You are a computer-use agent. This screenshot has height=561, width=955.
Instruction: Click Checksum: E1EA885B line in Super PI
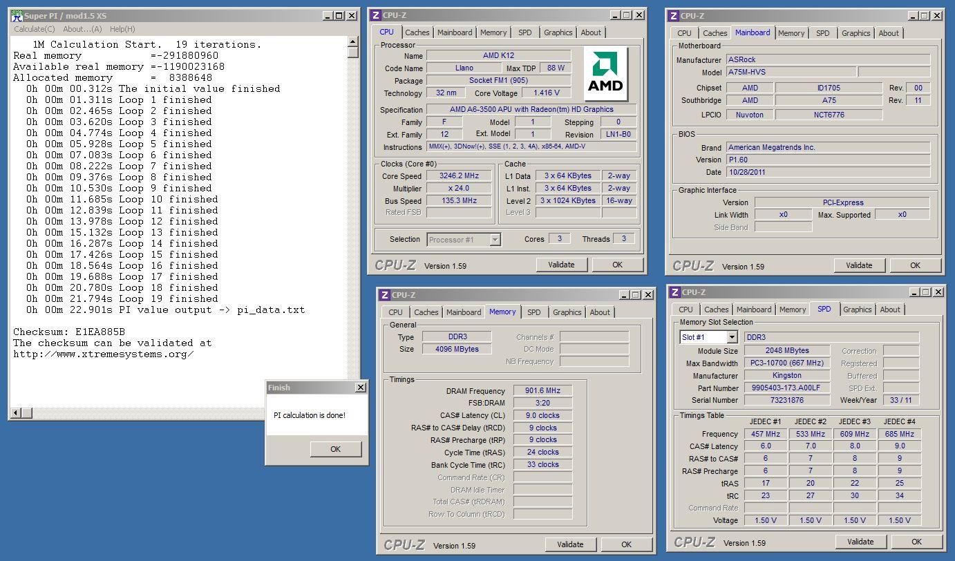69,332
